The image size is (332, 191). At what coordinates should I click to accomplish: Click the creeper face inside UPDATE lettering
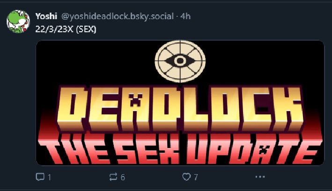(264, 150)
